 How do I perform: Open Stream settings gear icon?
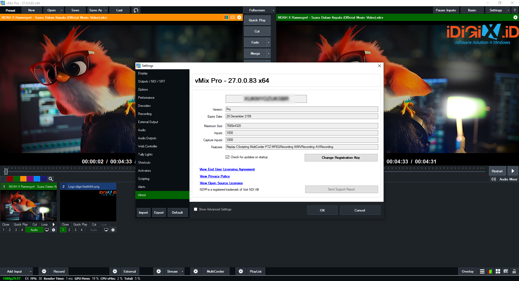coord(159,271)
